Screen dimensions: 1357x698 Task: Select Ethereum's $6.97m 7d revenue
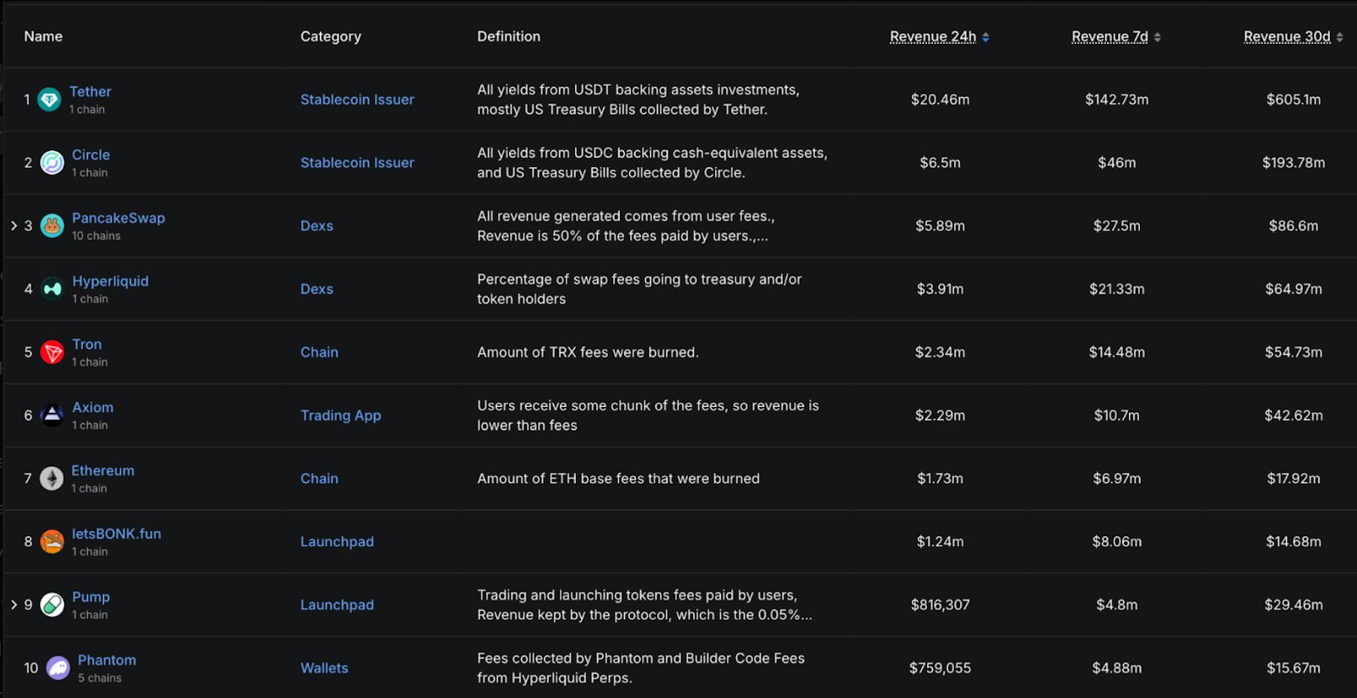pyautogui.click(x=1117, y=478)
